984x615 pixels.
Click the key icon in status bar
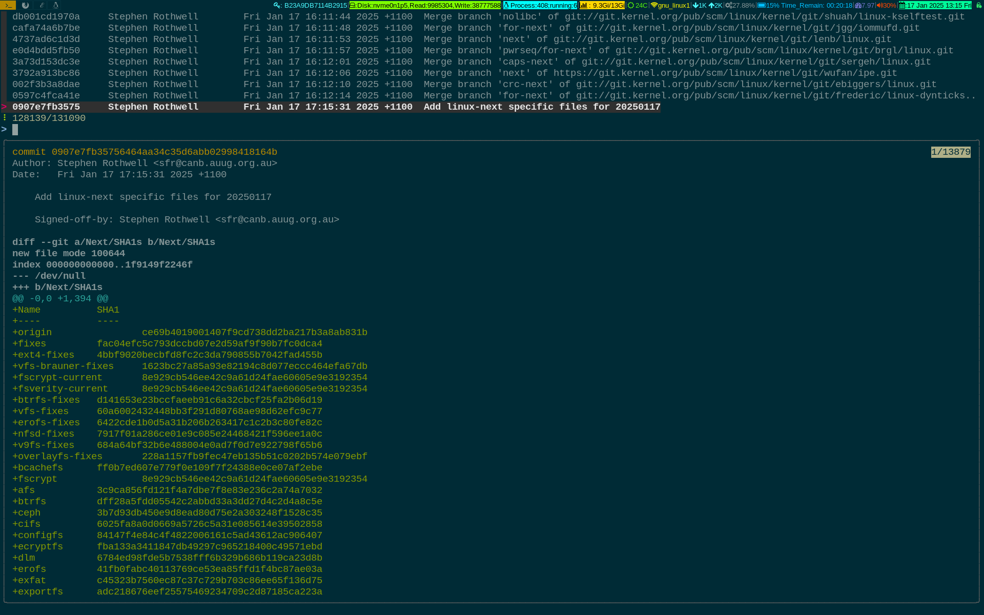coord(277,5)
